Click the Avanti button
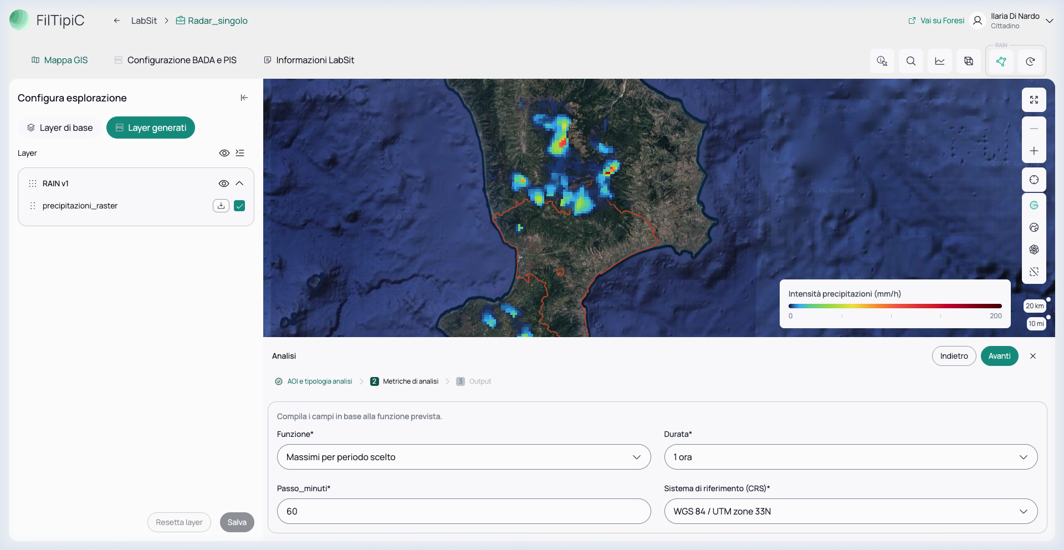Image resolution: width=1064 pixels, height=550 pixels. (1000, 356)
